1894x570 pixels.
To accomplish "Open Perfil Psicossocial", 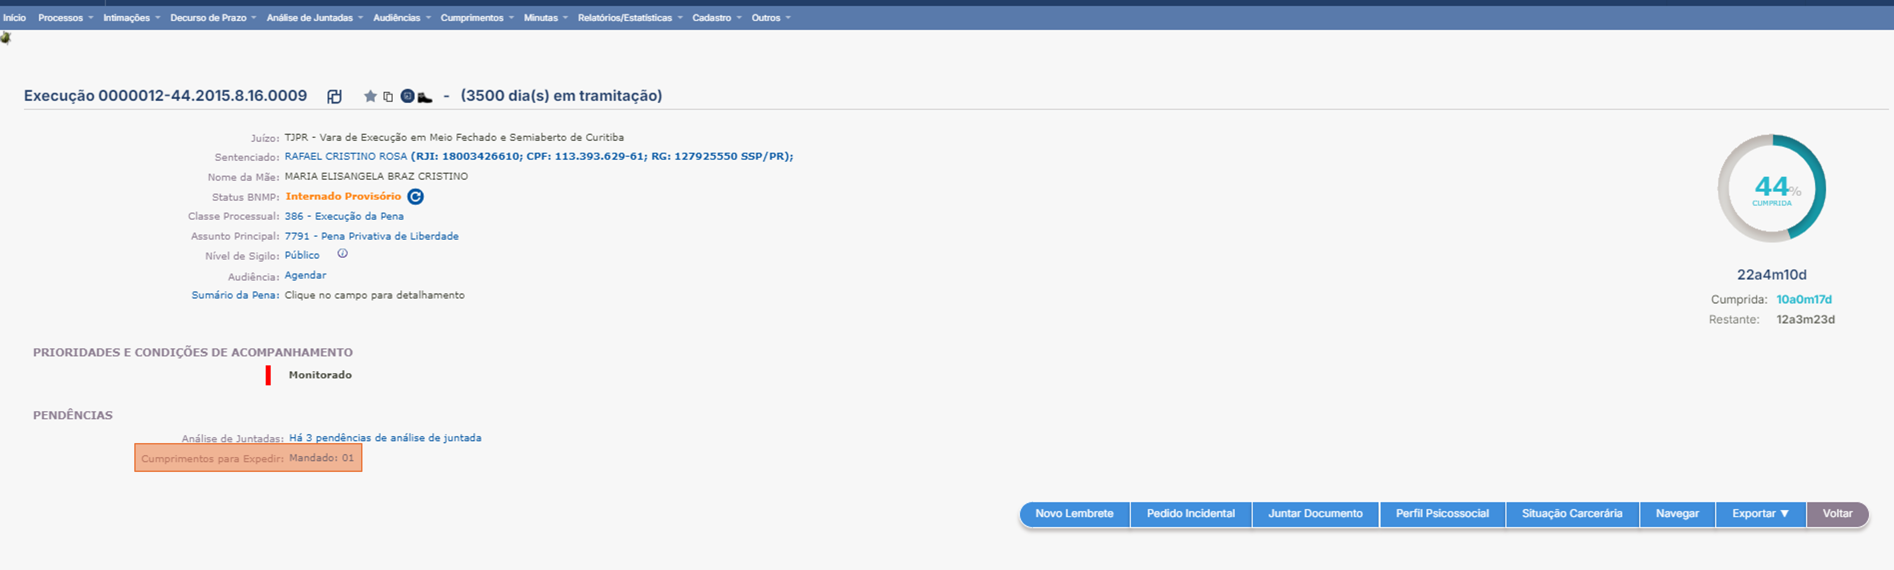I will coord(1442,514).
